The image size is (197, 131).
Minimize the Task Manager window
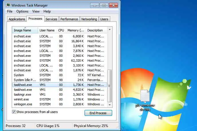(95, 5)
